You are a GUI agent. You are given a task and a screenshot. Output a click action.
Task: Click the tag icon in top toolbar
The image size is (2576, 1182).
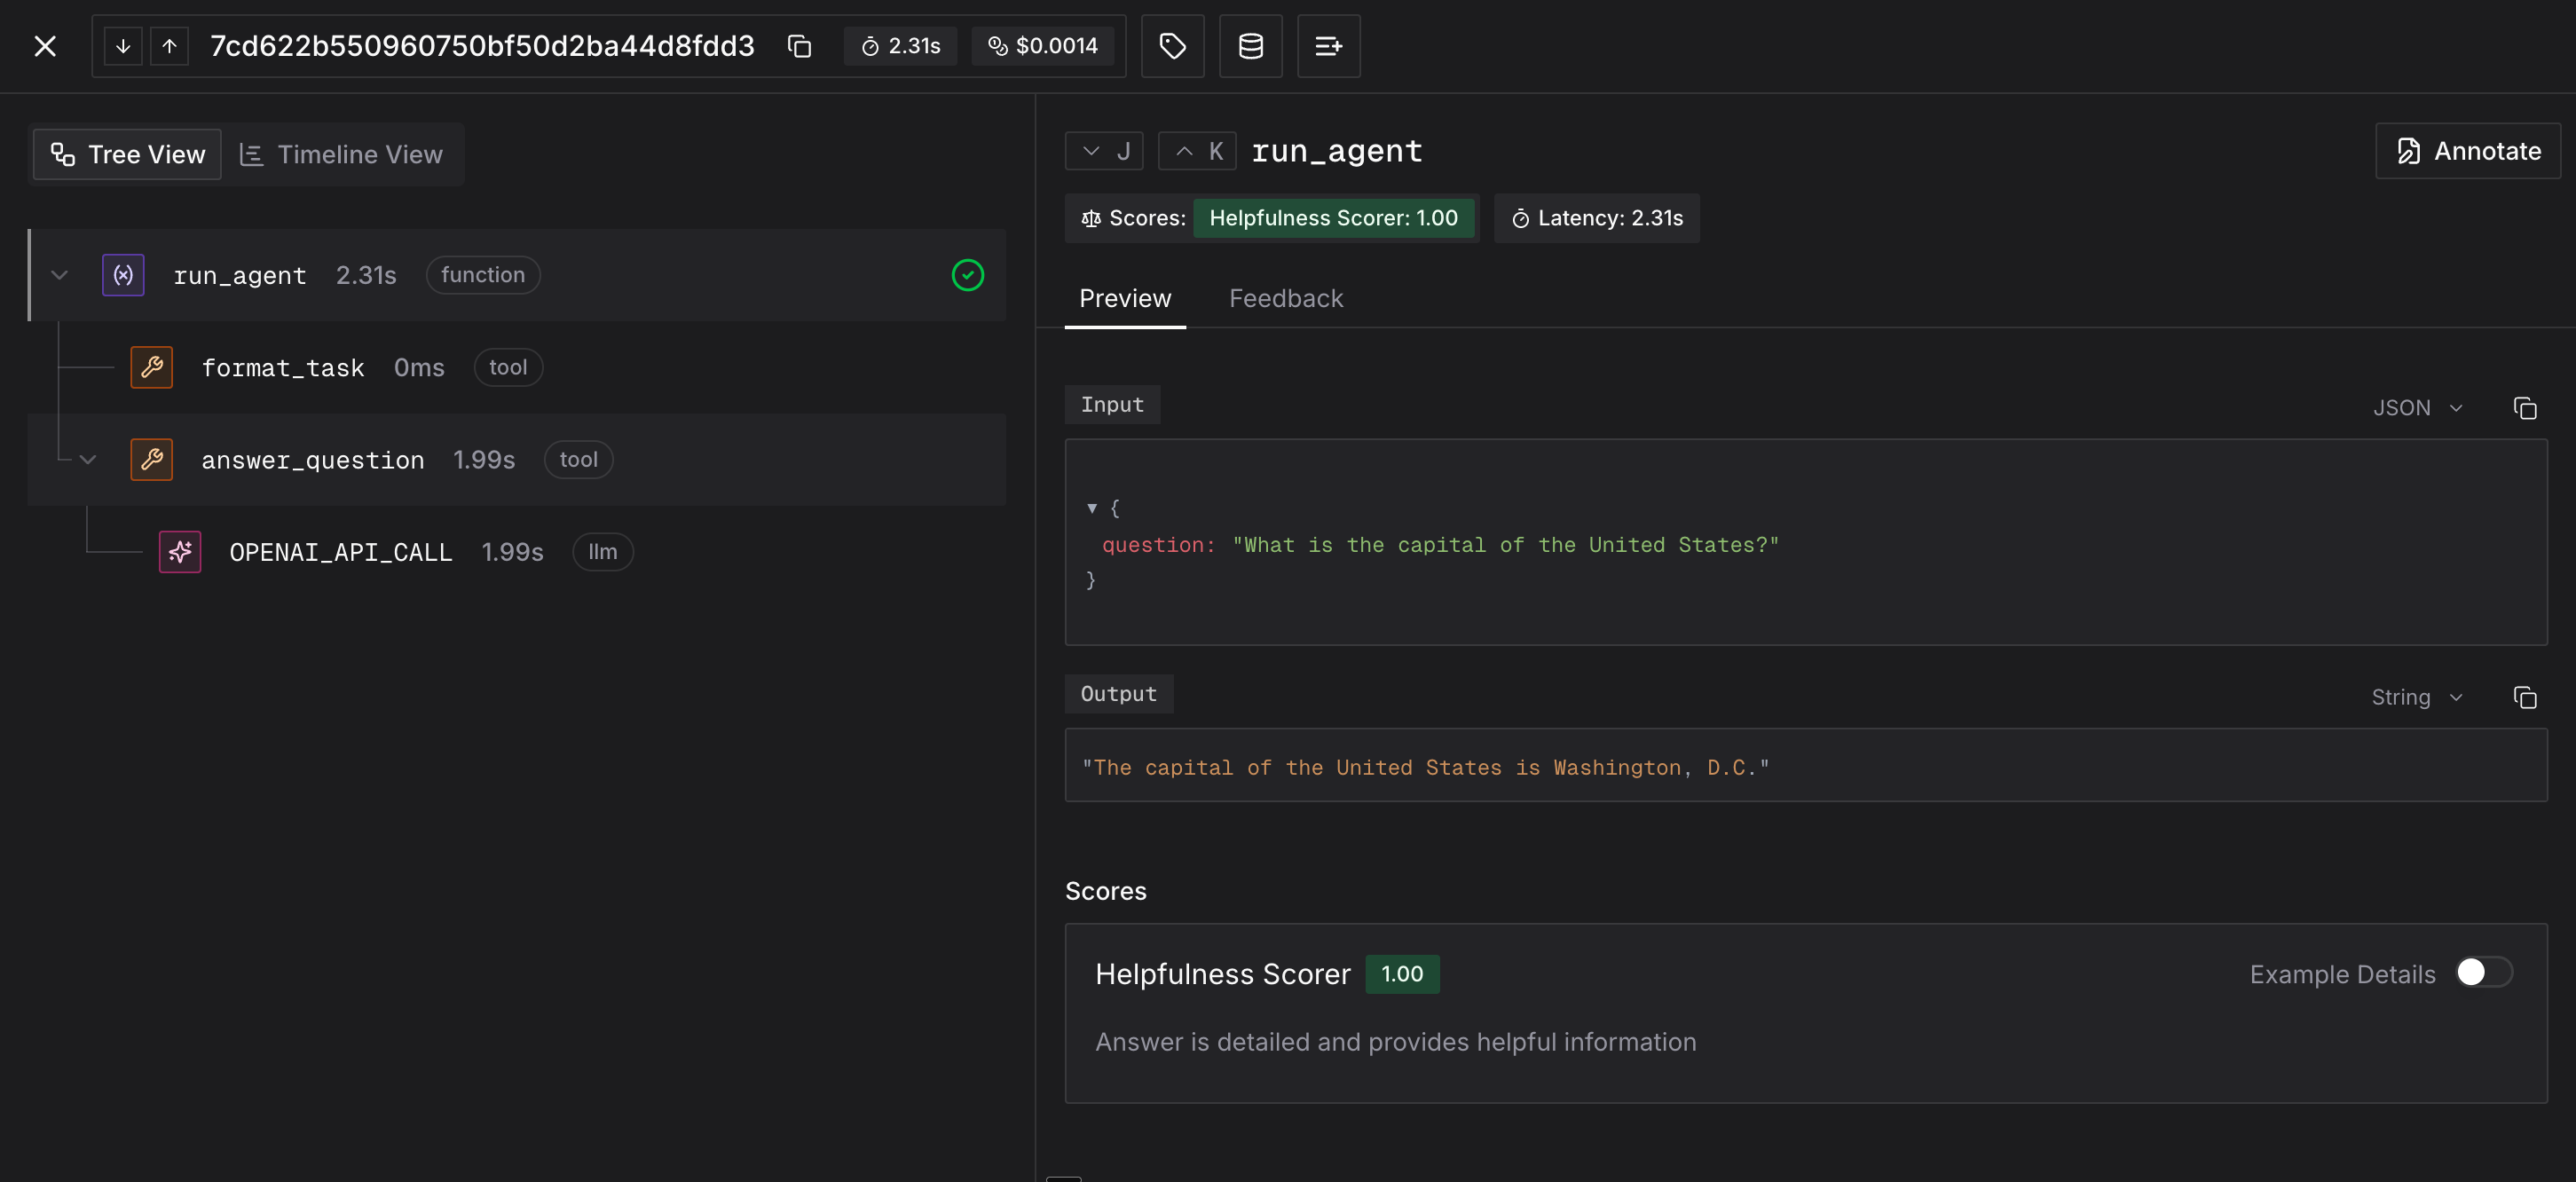(1172, 46)
